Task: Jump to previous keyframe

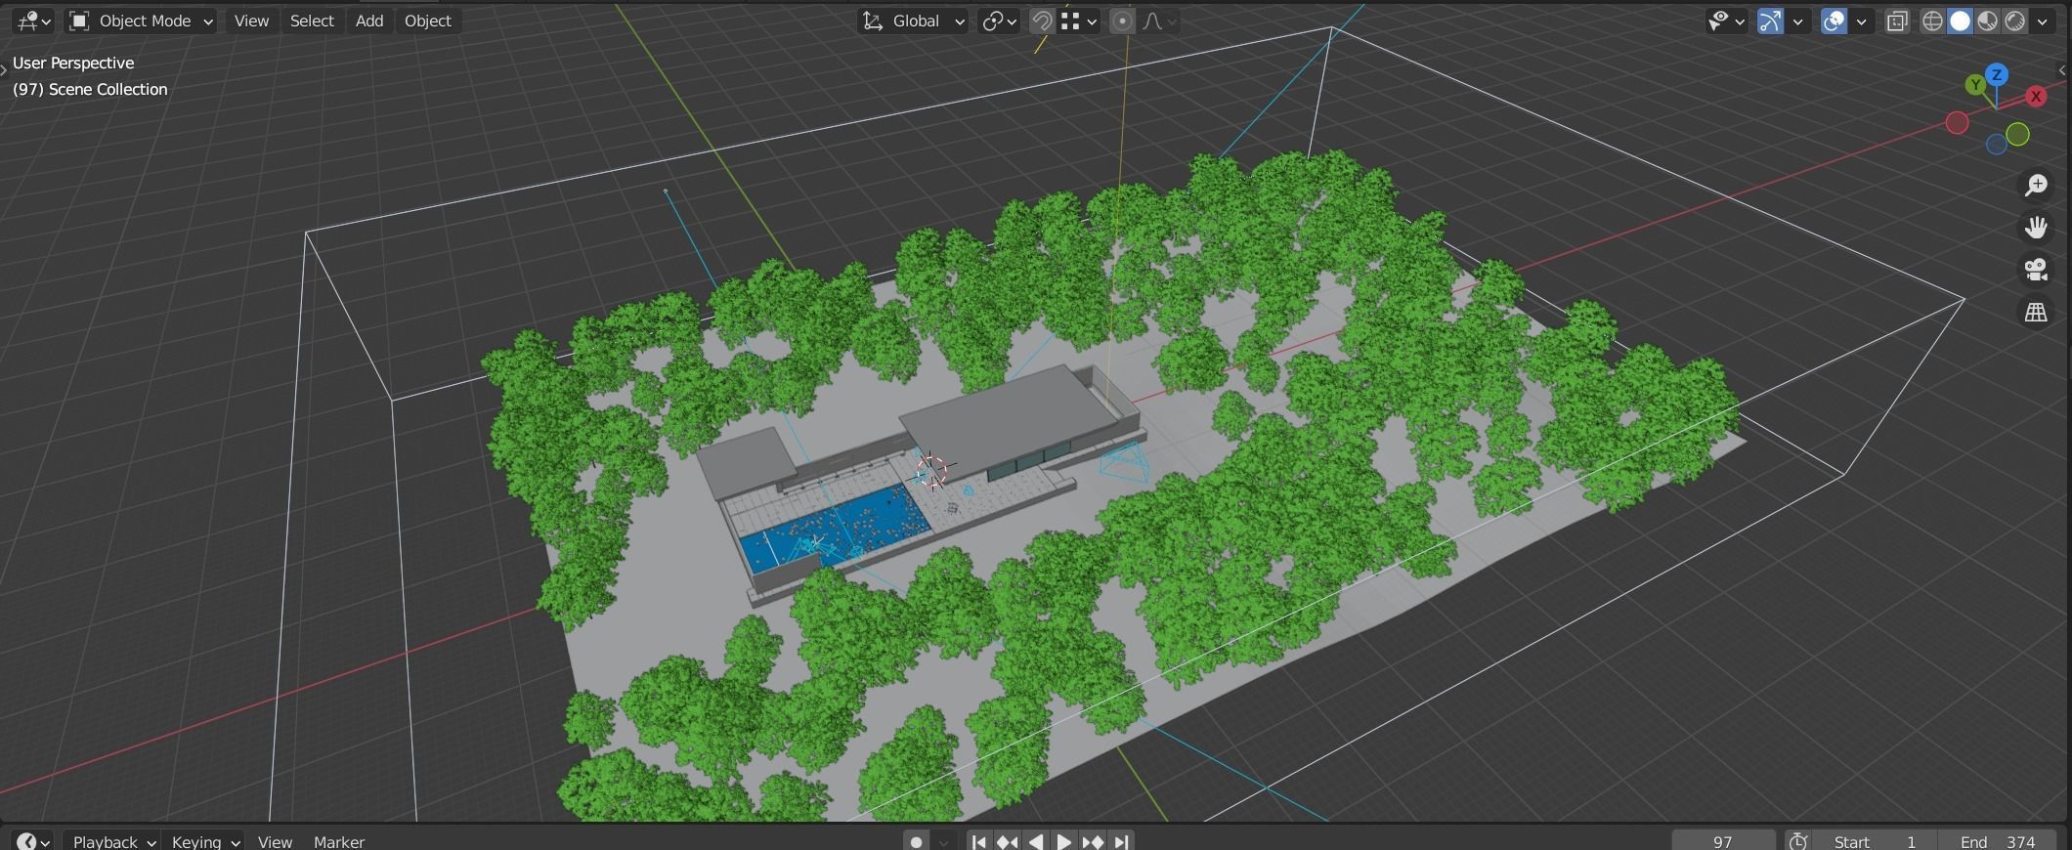Action: point(1007,841)
